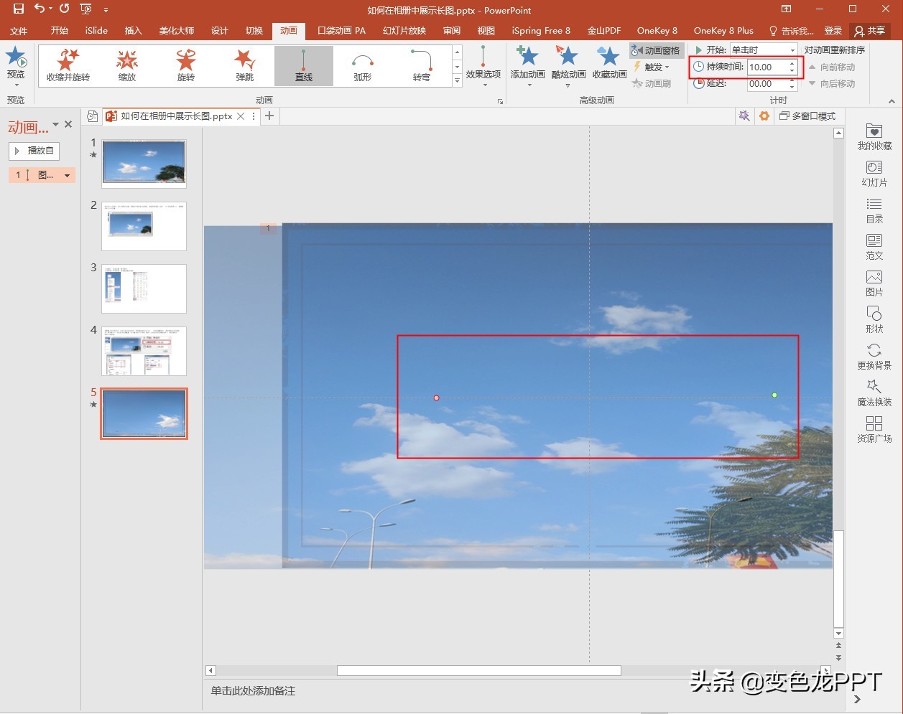
Task: Switch to the 设计 ribbon tab
Action: tap(220, 31)
